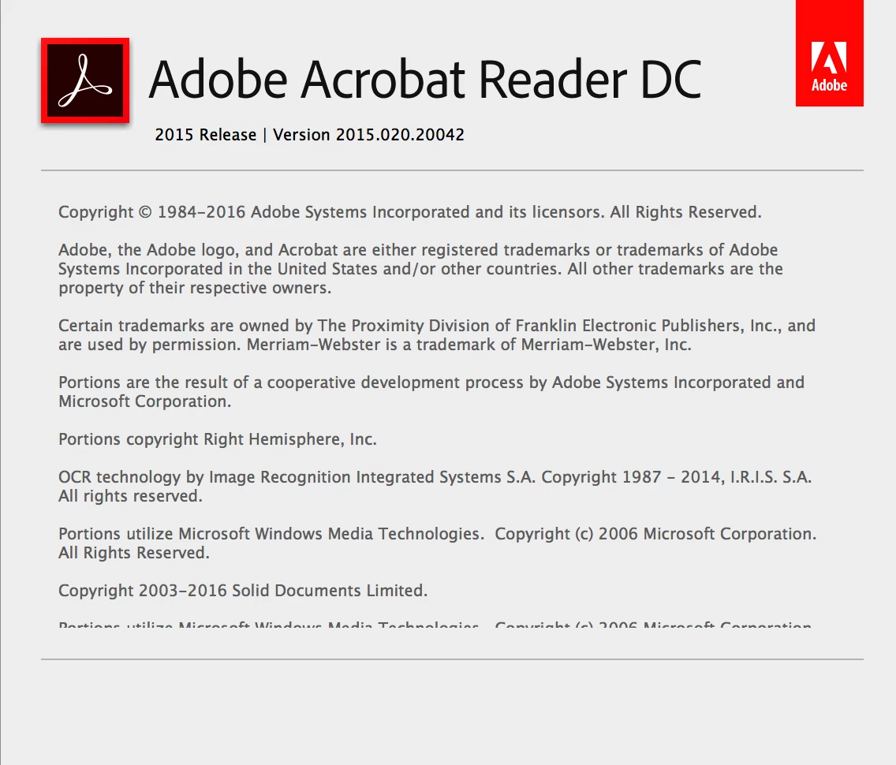The width and height of the screenshot is (896, 765).
Task: Click the Windows Media Technologies paragraph
Action: pos(437,543)
